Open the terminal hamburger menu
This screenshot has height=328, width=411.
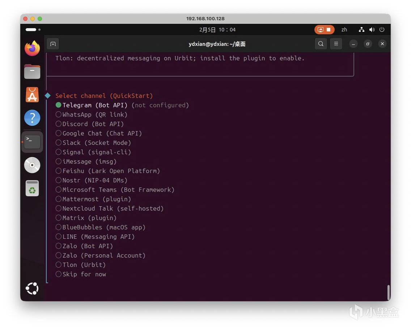336,44
